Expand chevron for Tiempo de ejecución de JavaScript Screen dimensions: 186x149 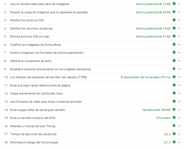180,134
